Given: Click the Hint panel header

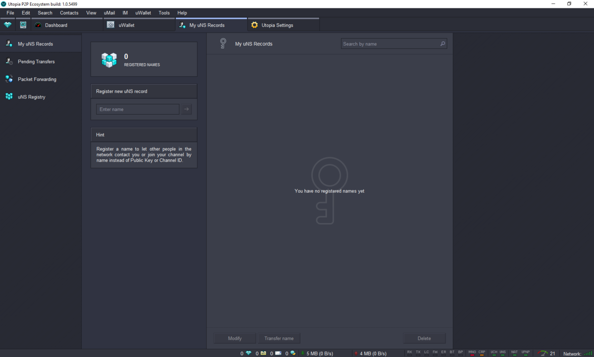Looking at the screenshot, I should click(144, 134).
